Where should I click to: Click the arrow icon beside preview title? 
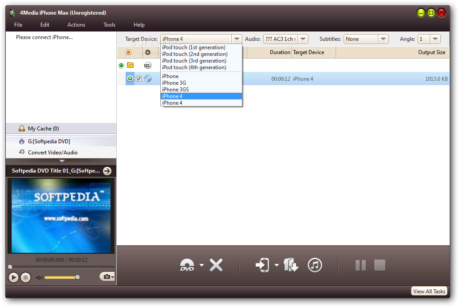tap(107, 171)
